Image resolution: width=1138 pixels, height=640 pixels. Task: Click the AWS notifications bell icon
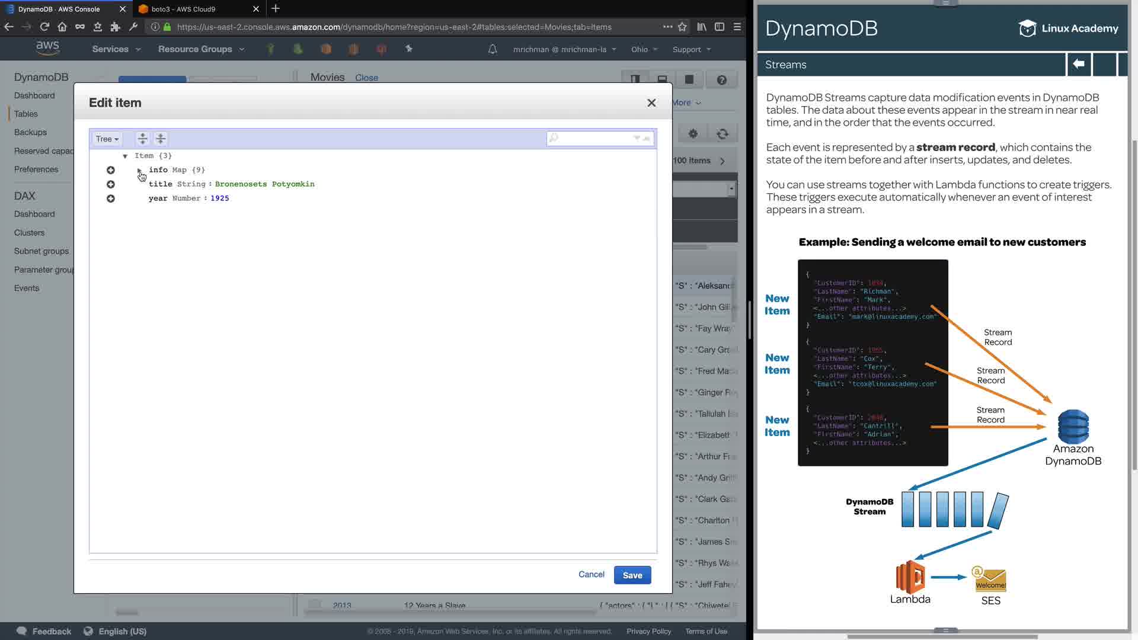tap(492, 49)
